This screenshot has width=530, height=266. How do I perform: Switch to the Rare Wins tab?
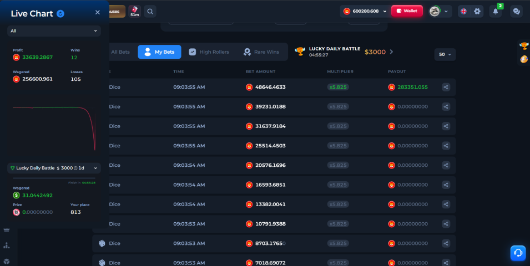[x=261, y=52]
